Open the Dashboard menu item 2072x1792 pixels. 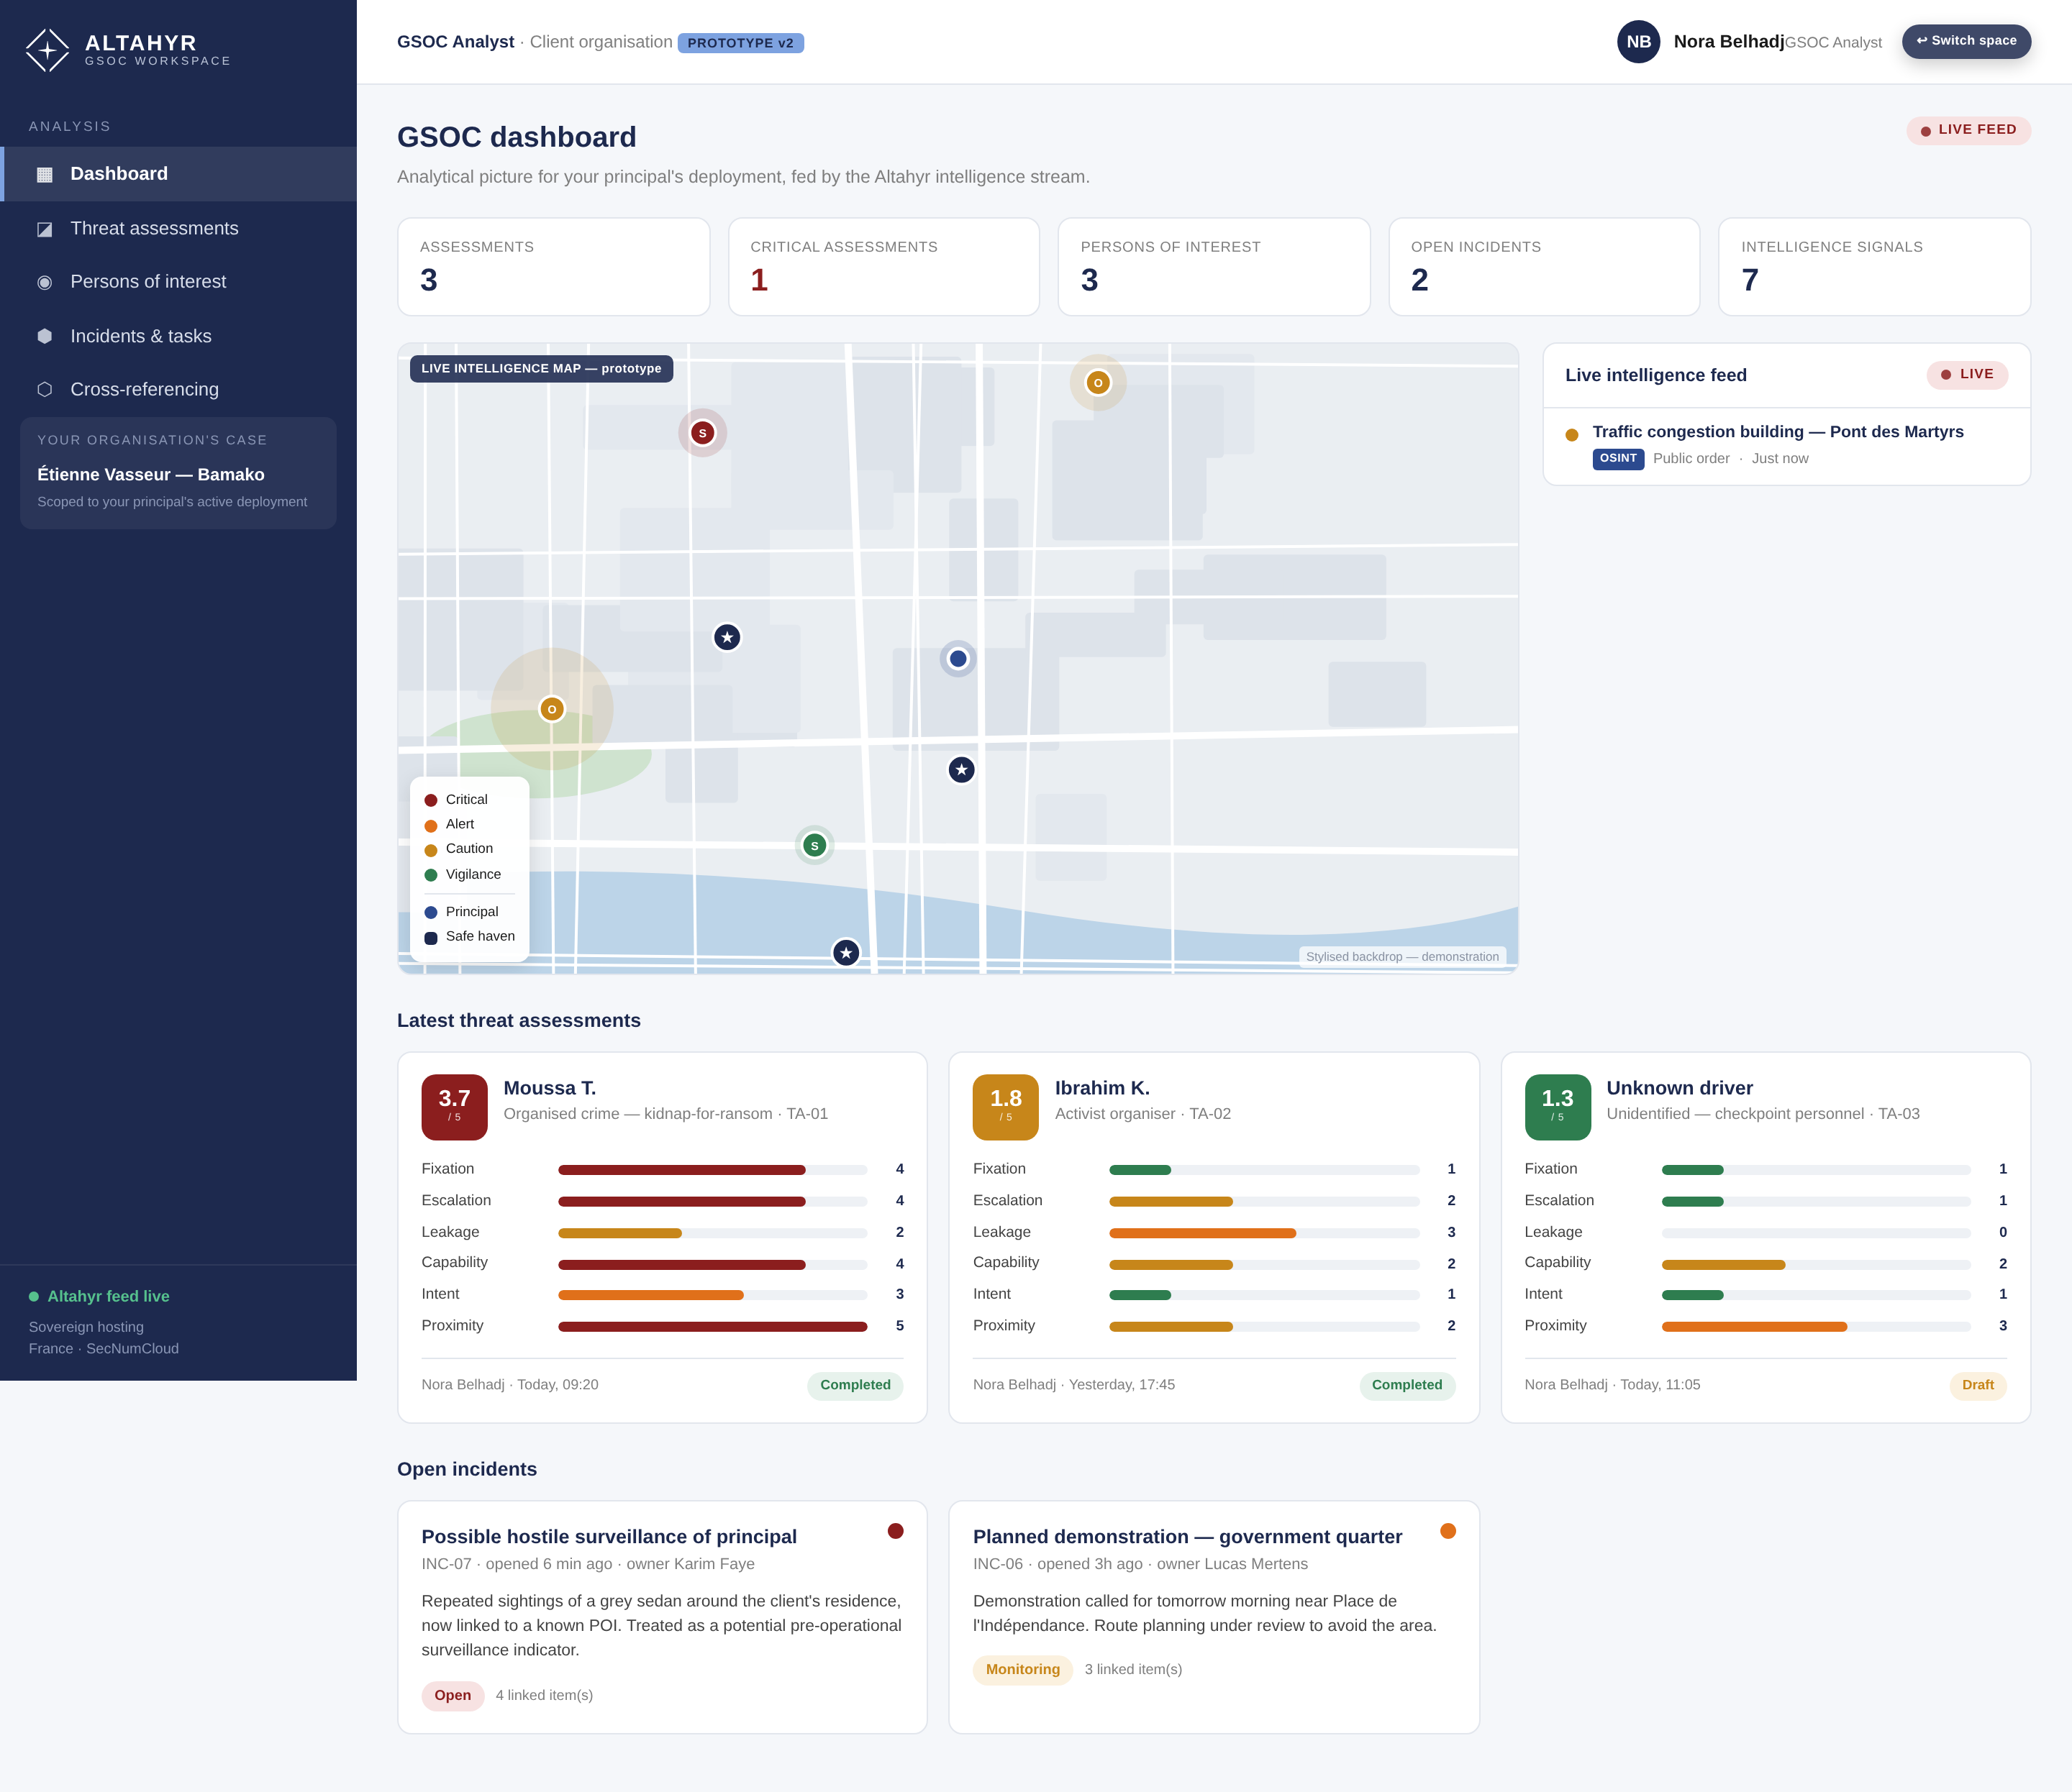[x=178, y=174]
